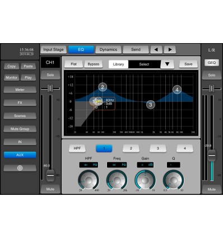Select the IN channel bank
223x238 pixels.
pos(20,142)
